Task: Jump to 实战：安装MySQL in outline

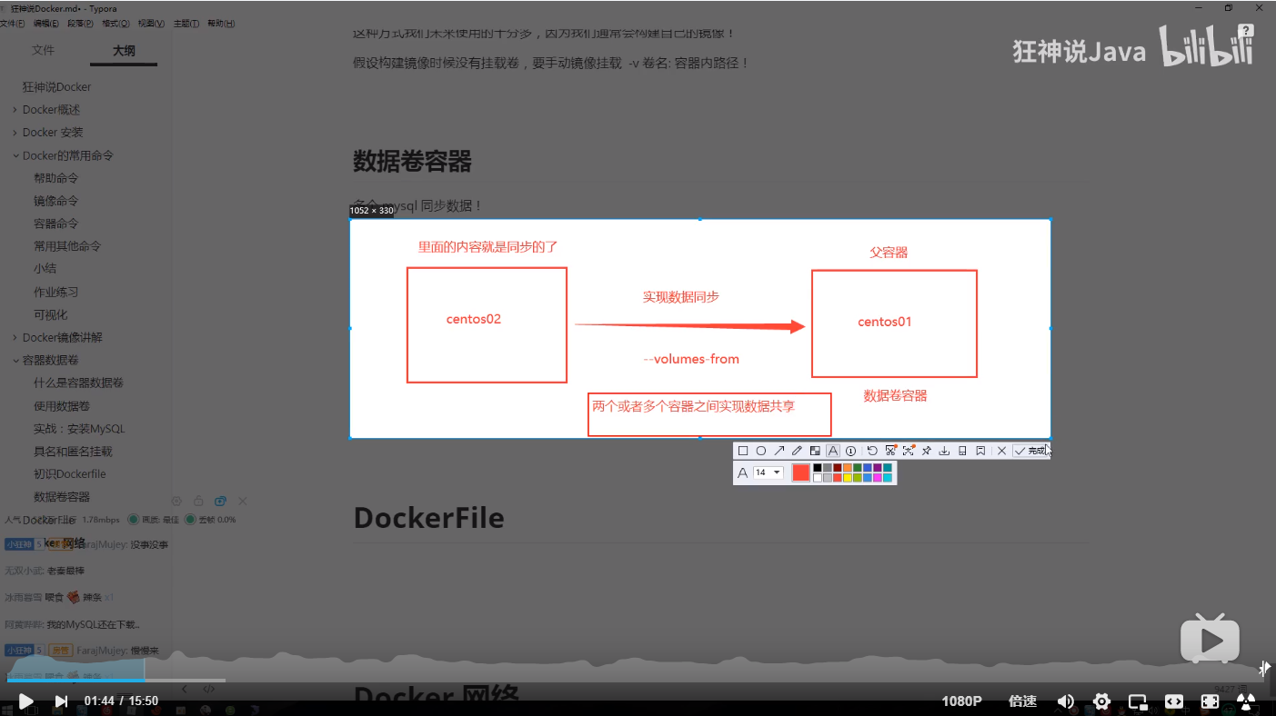Action: click(x=79, y=429)
